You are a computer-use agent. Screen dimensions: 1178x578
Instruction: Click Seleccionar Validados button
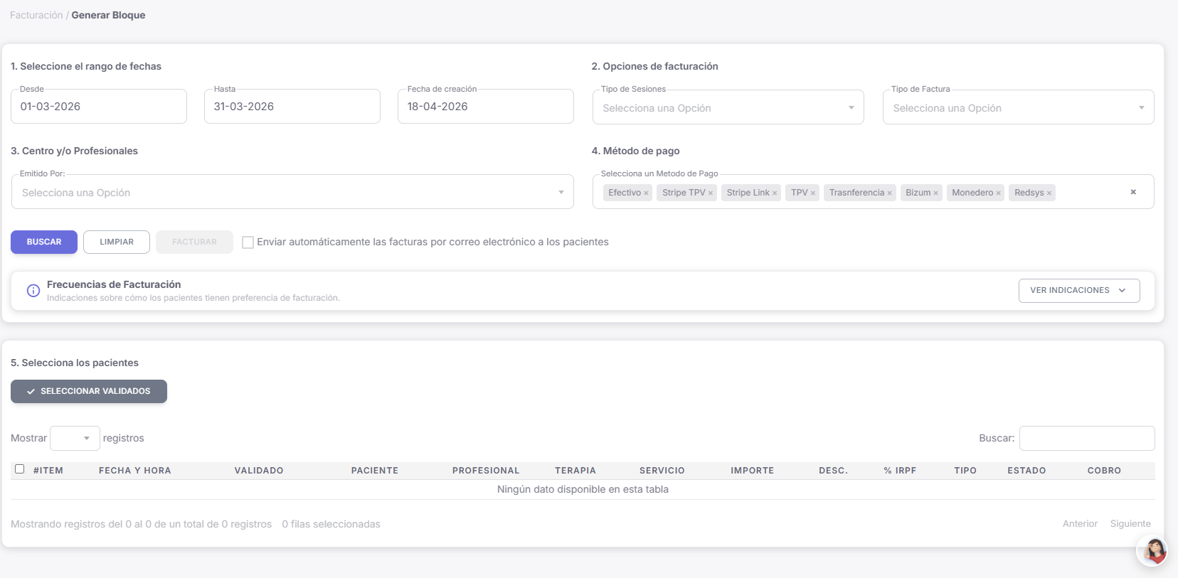[89, 392]
